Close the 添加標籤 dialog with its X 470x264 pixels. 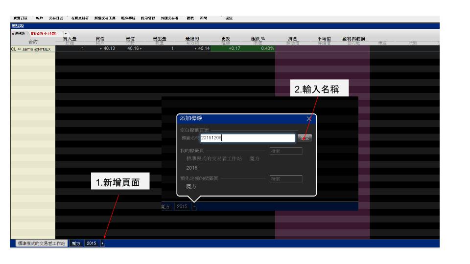pyautogui.click(x=309, y=119)
